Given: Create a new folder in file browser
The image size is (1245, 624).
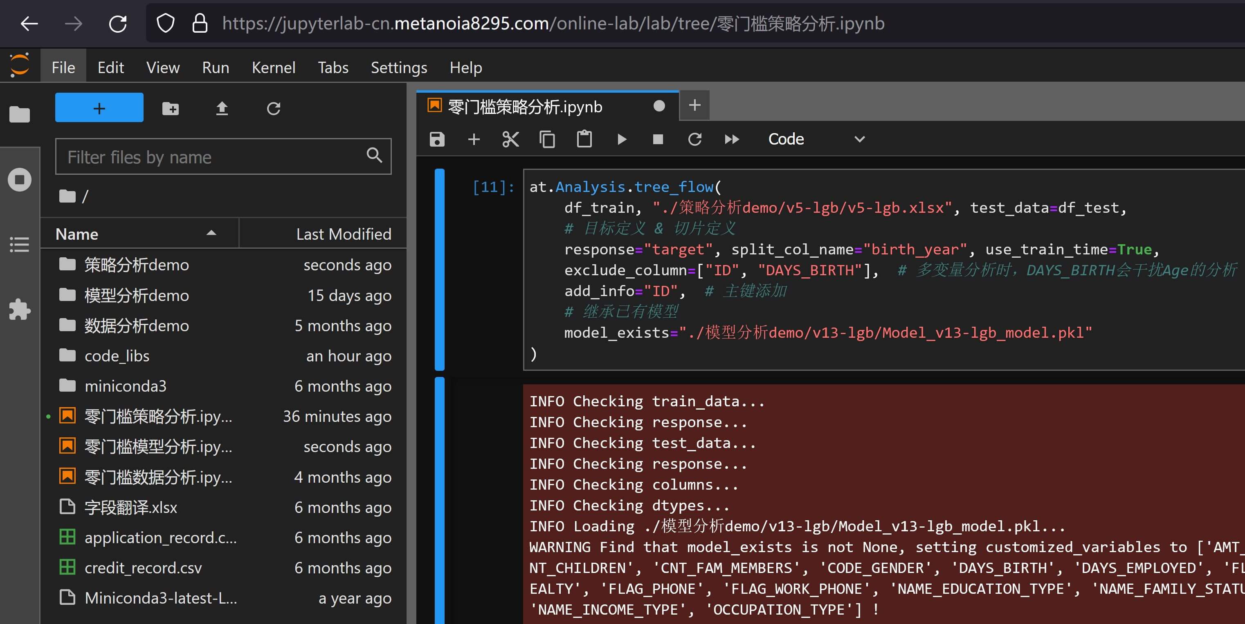Looking at the screenshot, I should pyautogui.click(x=170, y=108).
